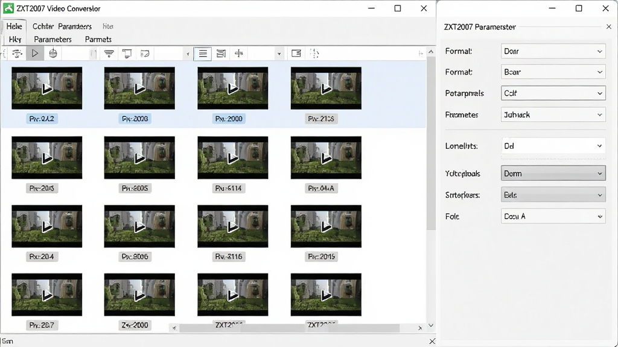Click the Piv:04vA file name label
The height and width of the screenshot is (347, 618).
click(x=321, y=188)
